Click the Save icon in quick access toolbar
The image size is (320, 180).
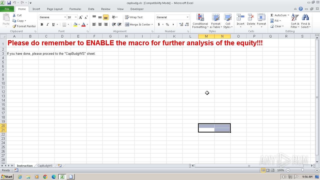click(9, 3)
